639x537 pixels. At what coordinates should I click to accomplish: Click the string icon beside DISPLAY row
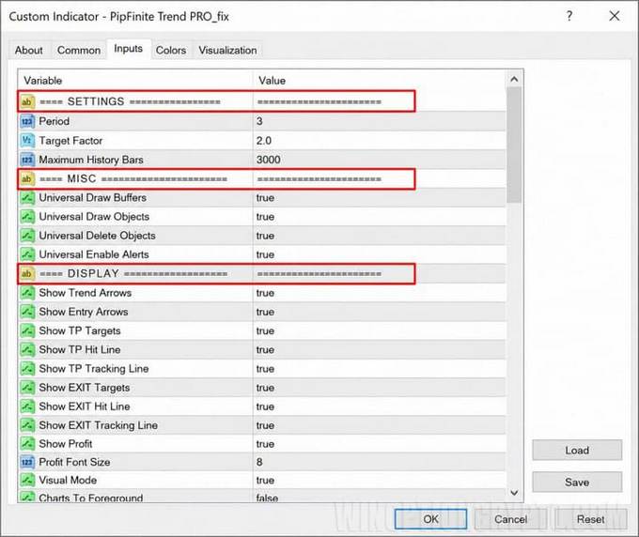[27, 273]
